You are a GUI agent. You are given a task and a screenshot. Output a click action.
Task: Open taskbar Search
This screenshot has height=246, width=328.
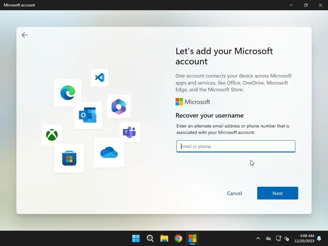tap(150, 238)
